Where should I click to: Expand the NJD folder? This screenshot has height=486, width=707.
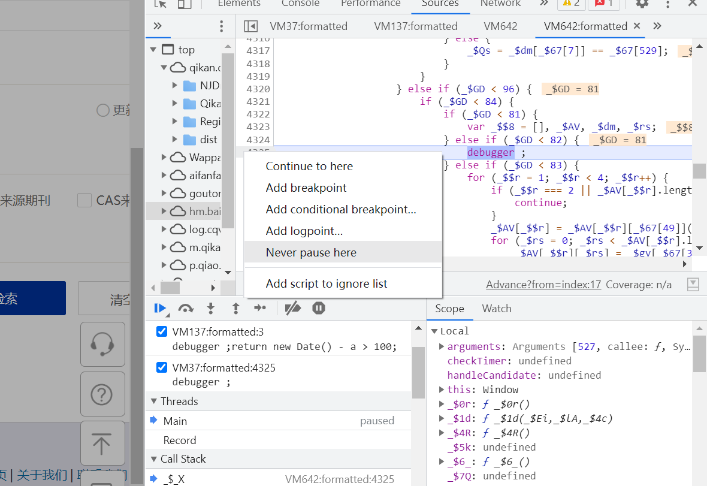click(175, 85)
